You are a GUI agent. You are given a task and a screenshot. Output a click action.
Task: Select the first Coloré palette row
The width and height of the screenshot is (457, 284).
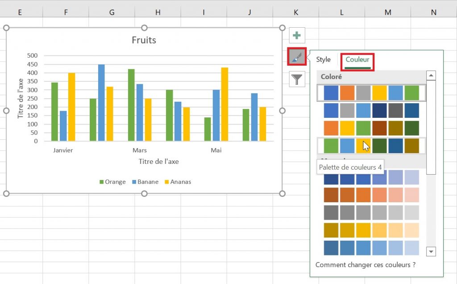(x=371, y=92)
